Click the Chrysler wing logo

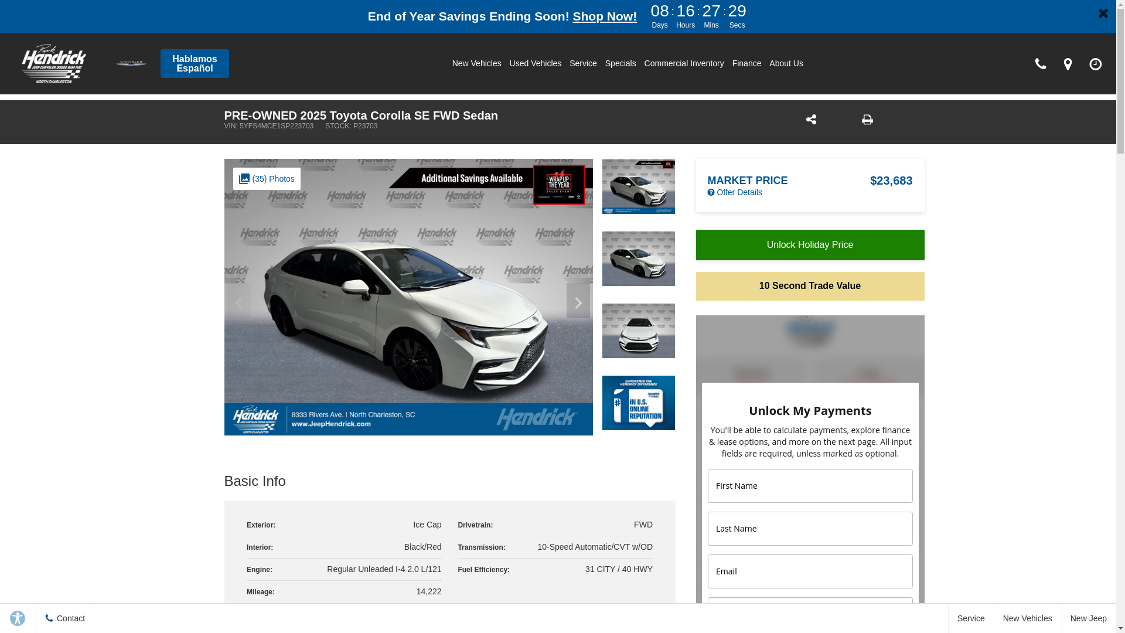131,63
